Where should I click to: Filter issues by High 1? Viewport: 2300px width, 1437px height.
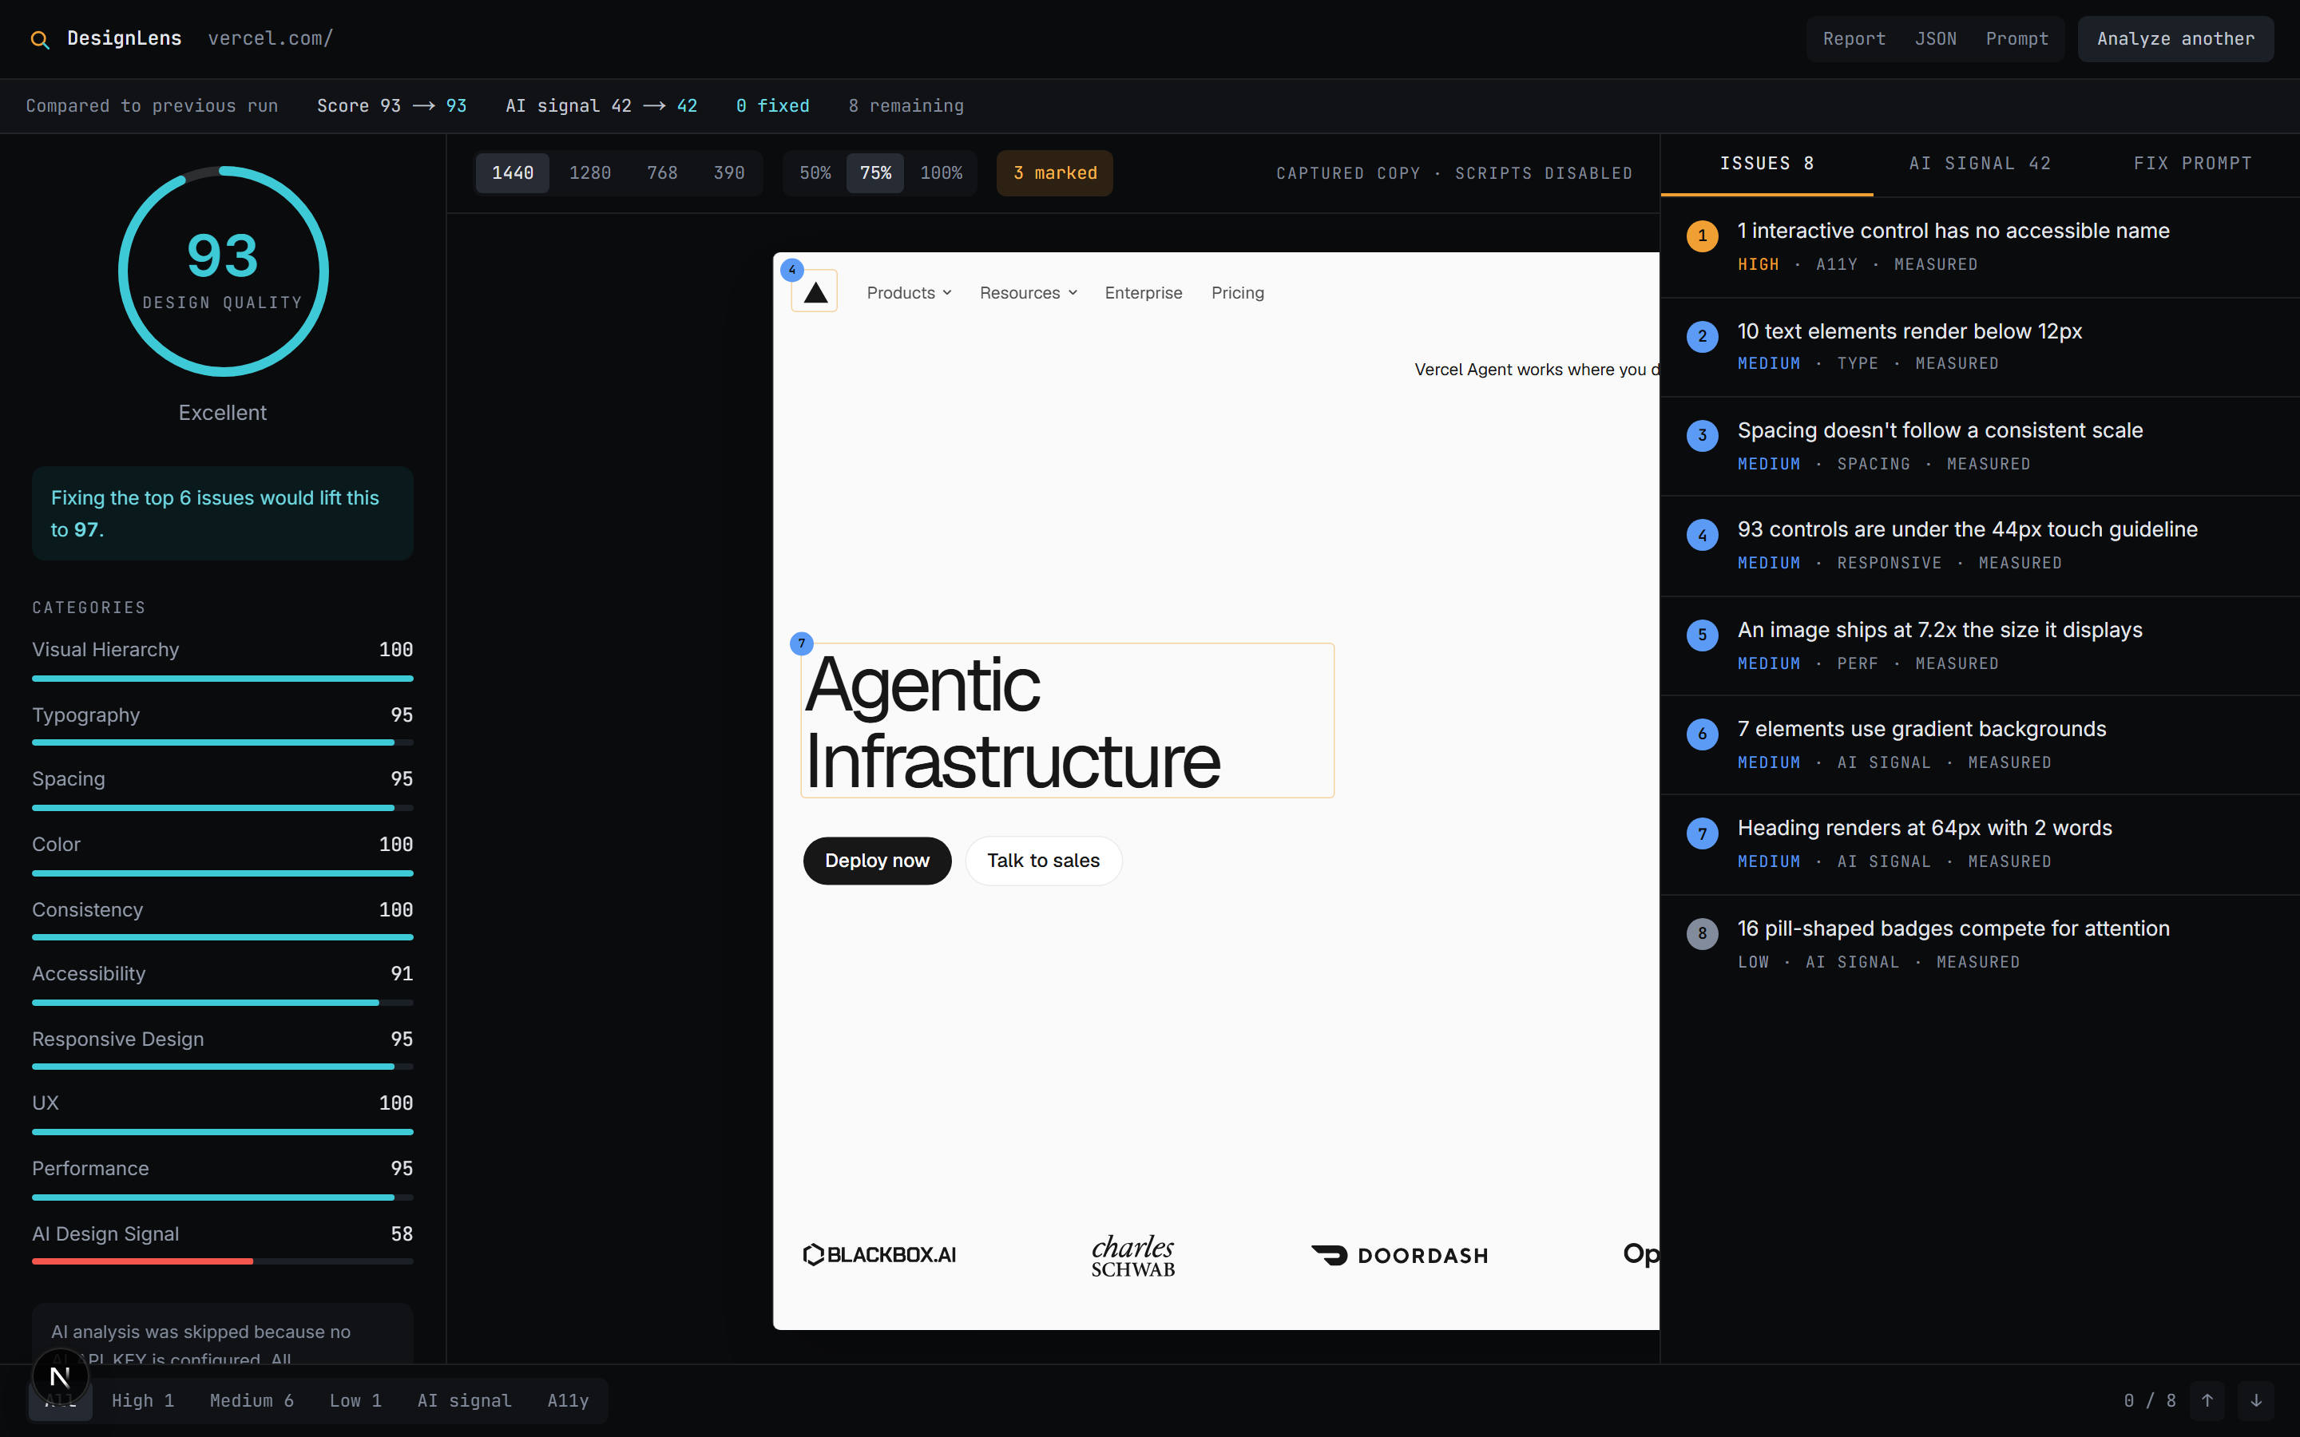click(143, 1400)
